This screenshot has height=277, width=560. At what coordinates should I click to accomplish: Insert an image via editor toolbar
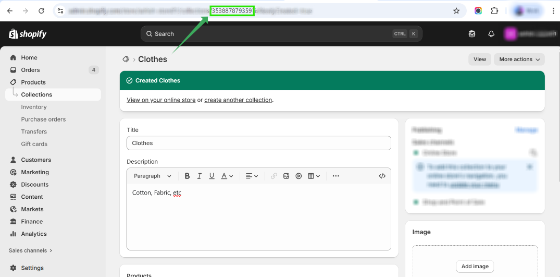[286, 176]
